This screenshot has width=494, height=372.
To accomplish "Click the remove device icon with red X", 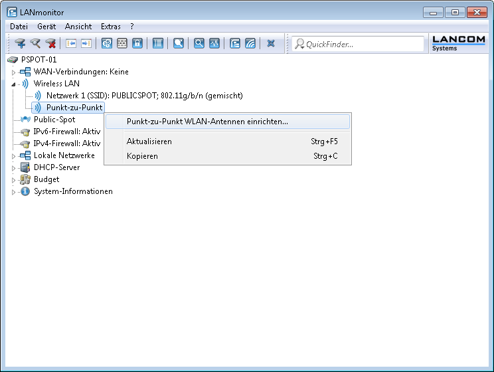I will 51,44.
